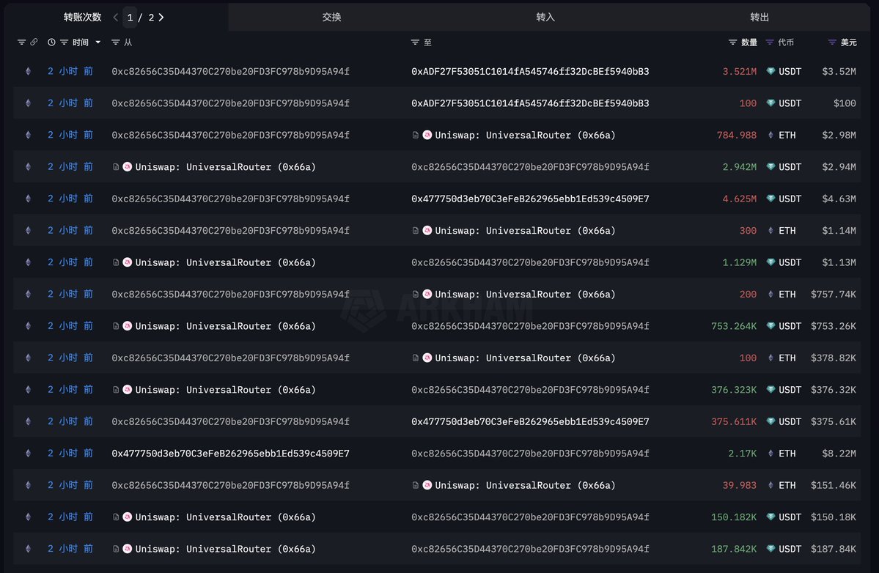Click the USDT token label in the $2.94M row
879x573 pixels.
[790, 167]
